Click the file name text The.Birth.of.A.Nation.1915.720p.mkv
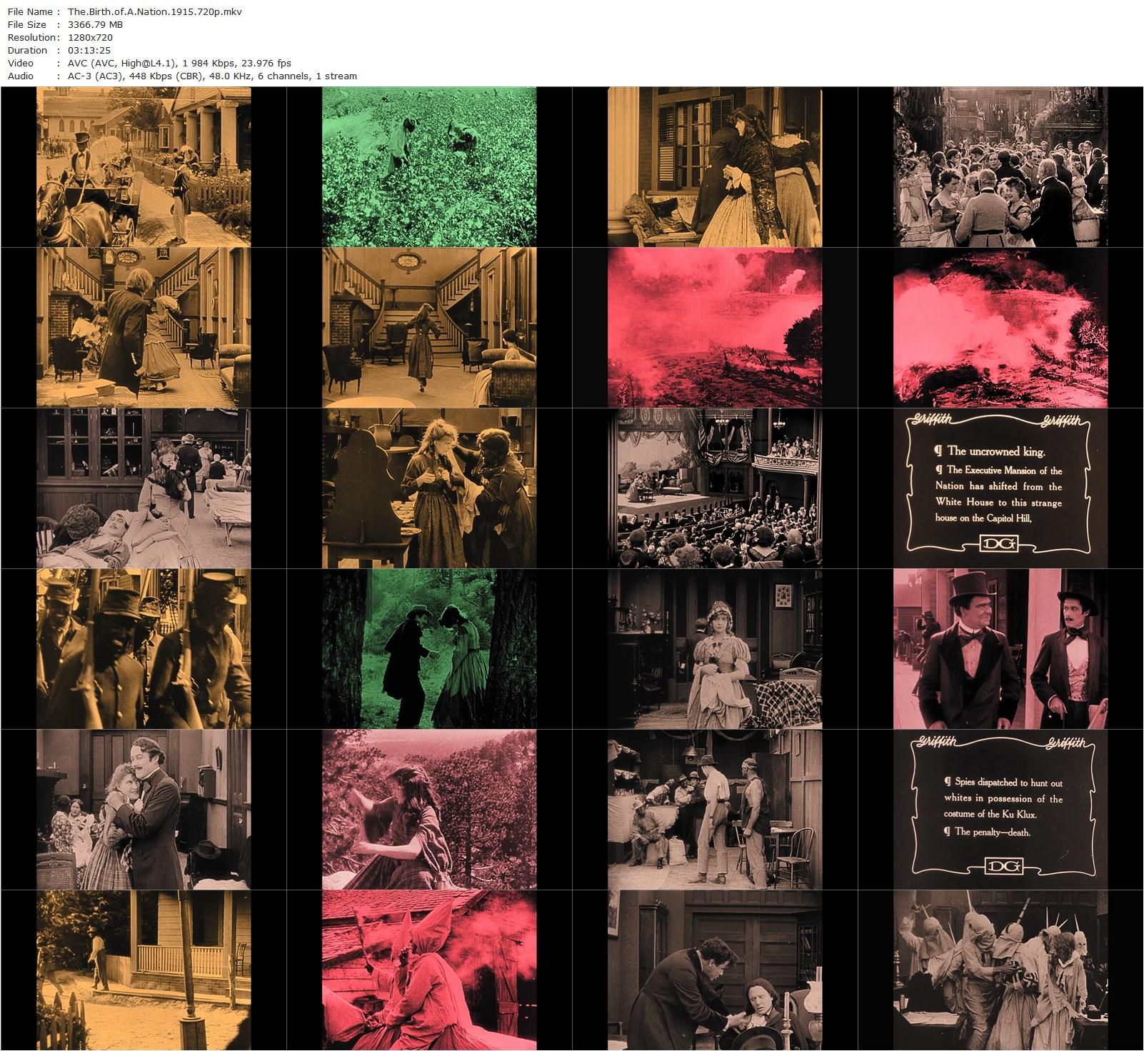Screen dimensions: 1144x1051 point(155,12)
